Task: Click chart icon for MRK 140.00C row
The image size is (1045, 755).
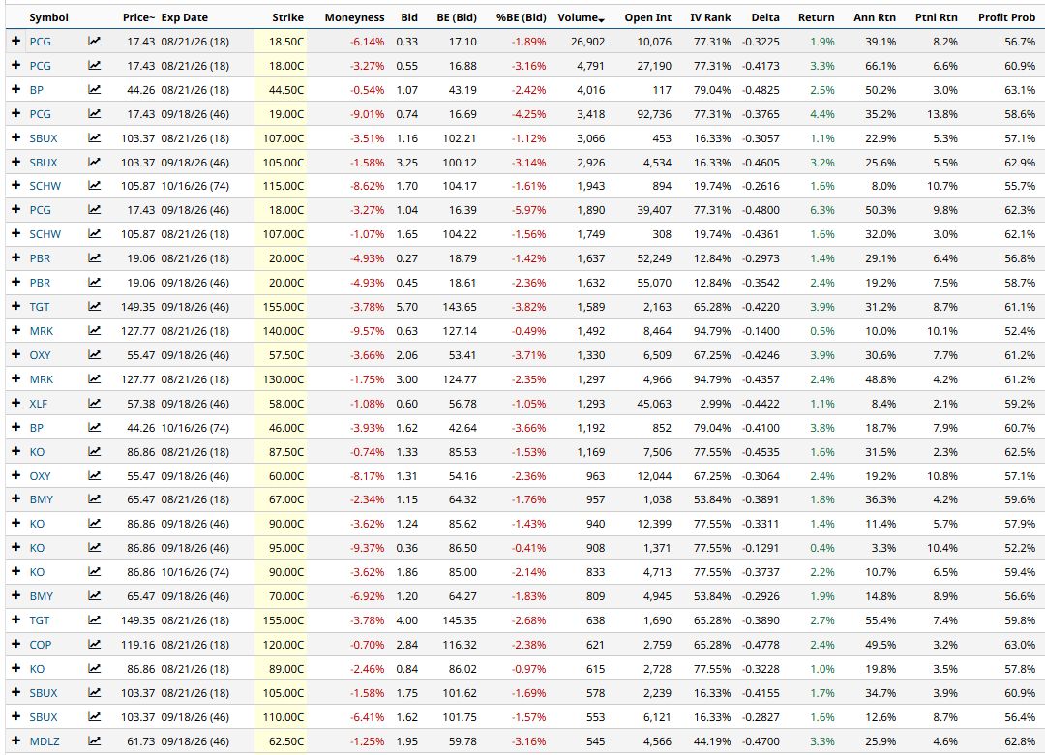Action: [95, 330]
